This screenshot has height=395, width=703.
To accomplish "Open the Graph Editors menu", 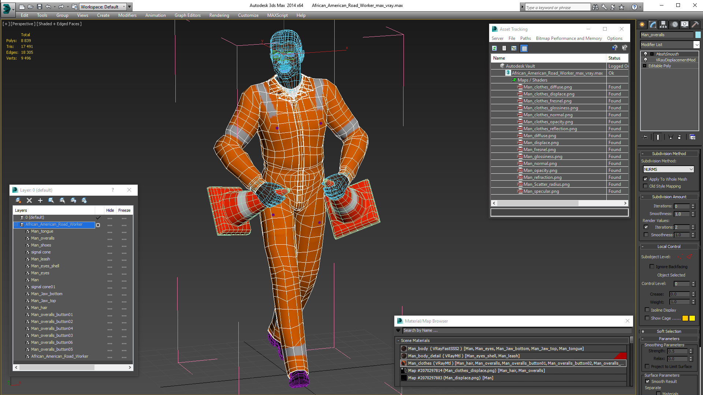I will pos(187,15).
